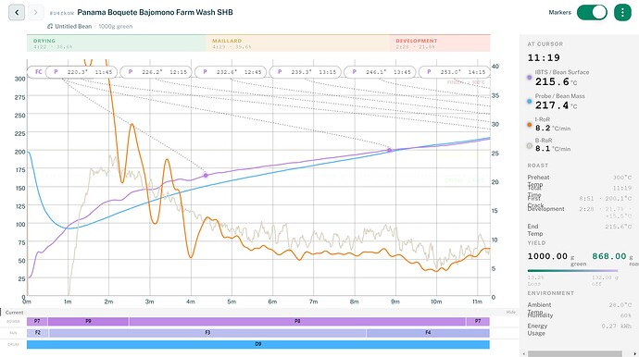Click the right arrow of side panel scrollbar

coord(636,353)
